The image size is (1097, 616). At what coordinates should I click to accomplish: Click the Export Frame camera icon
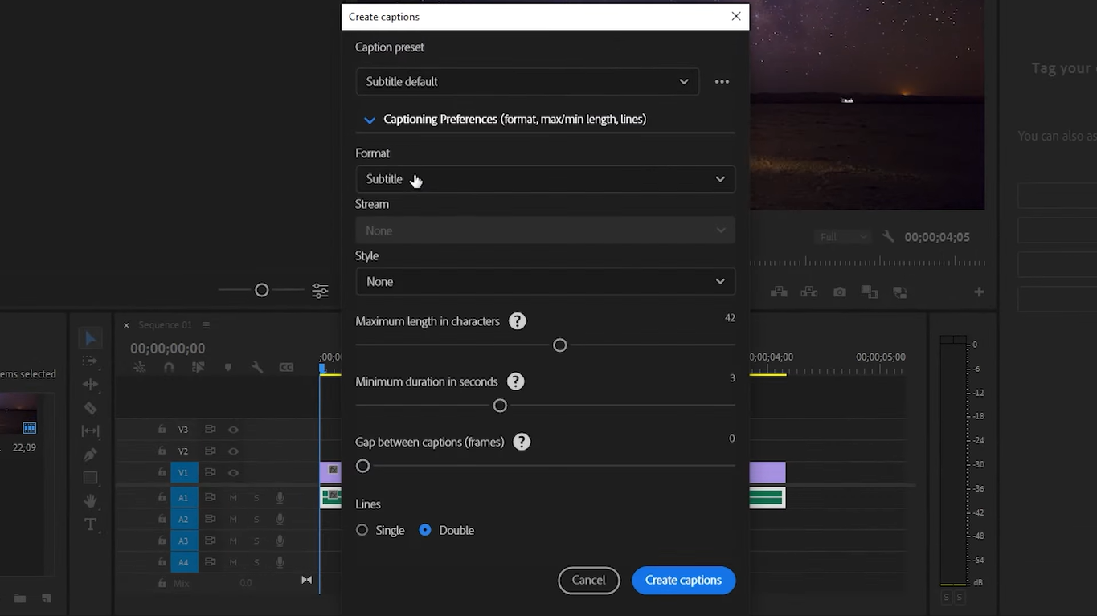(x=840, y=292)
